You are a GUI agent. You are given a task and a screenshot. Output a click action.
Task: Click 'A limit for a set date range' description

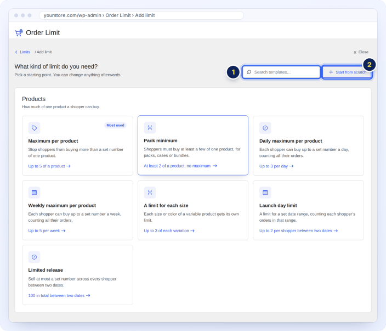[x=307, y=217]
